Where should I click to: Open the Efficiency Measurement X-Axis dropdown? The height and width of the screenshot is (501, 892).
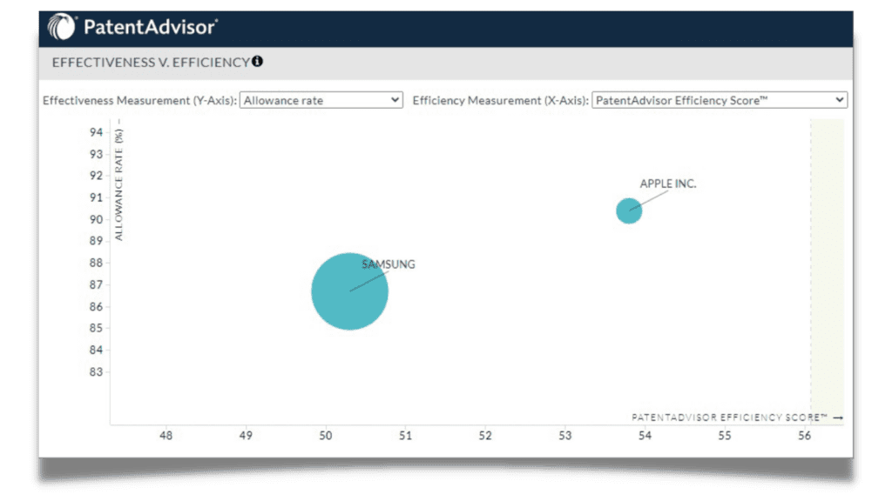(x=719, y=99)
